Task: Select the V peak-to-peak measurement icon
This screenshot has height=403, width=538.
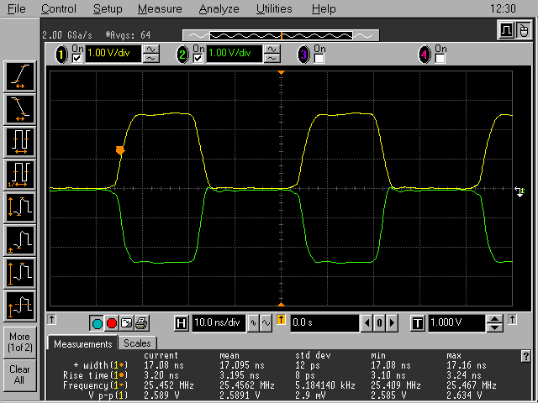Action: (20, 207)
